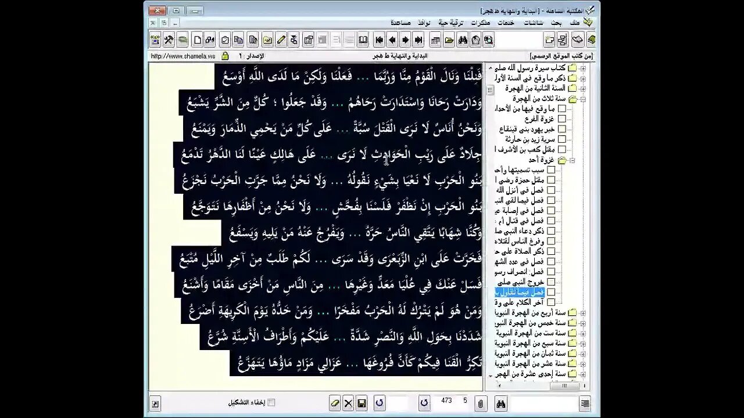Check the box beside مقتل كعب بن الأشرف
Image resolution: width=744 pixels, height=418 pixels.
pyautogui.click(x=562, y=149)
